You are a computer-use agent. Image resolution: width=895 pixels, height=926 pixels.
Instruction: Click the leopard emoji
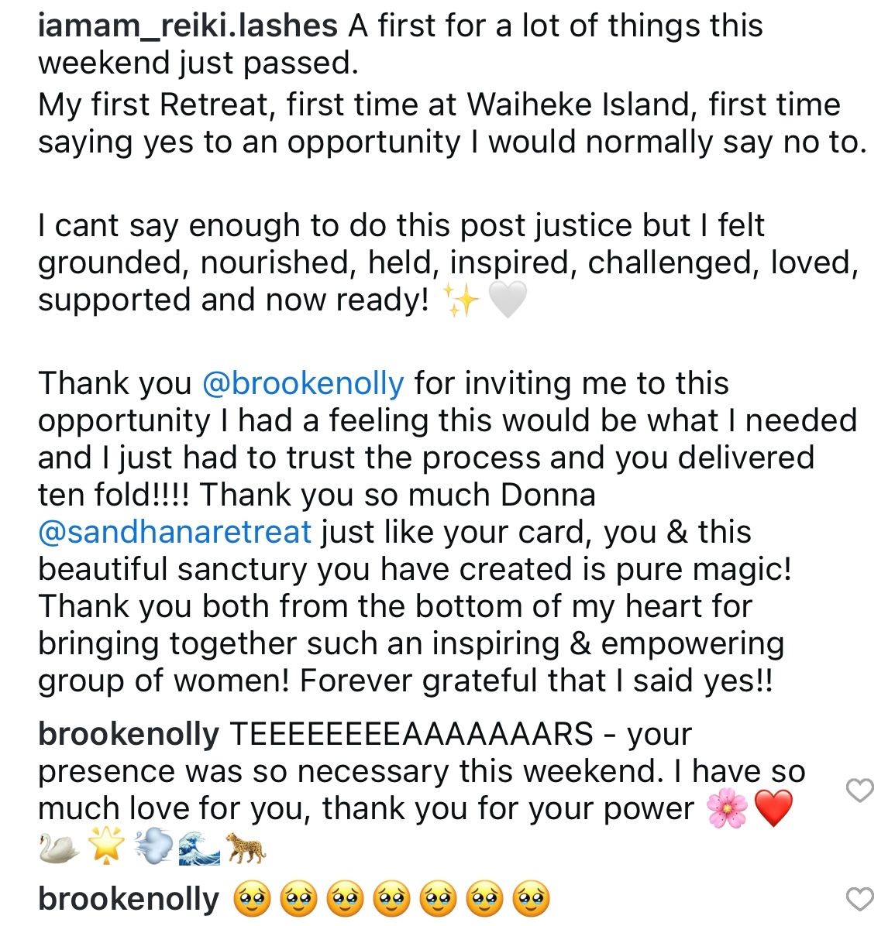[x=246, y=848]
